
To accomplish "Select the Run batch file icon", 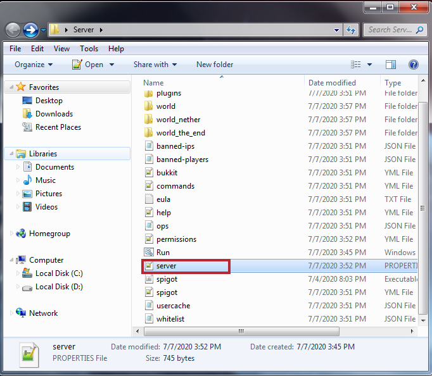I will click(149, 252).
